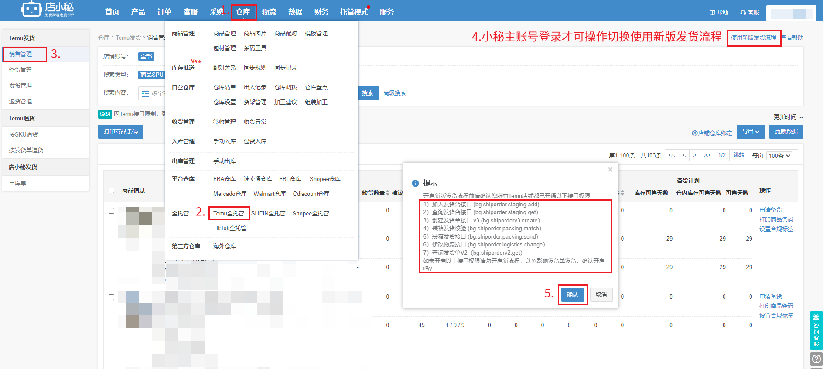Click 确认 in the 提示 dialog

coord(572,295)
